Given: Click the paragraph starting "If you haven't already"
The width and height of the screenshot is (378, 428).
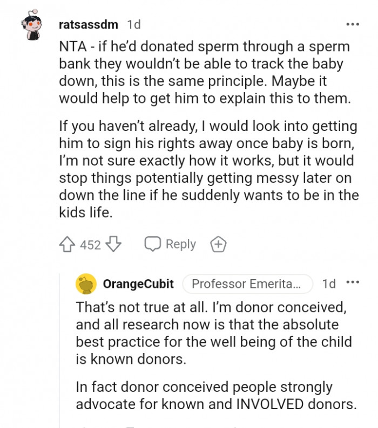Looking at the screenshot, I should 208,169.
